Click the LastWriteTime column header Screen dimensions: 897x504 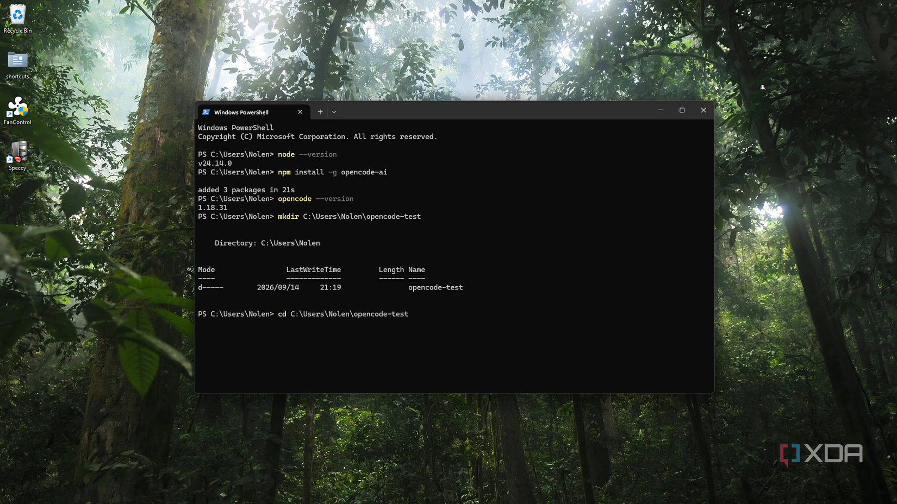pyautogui.click(x=314, y=269)
